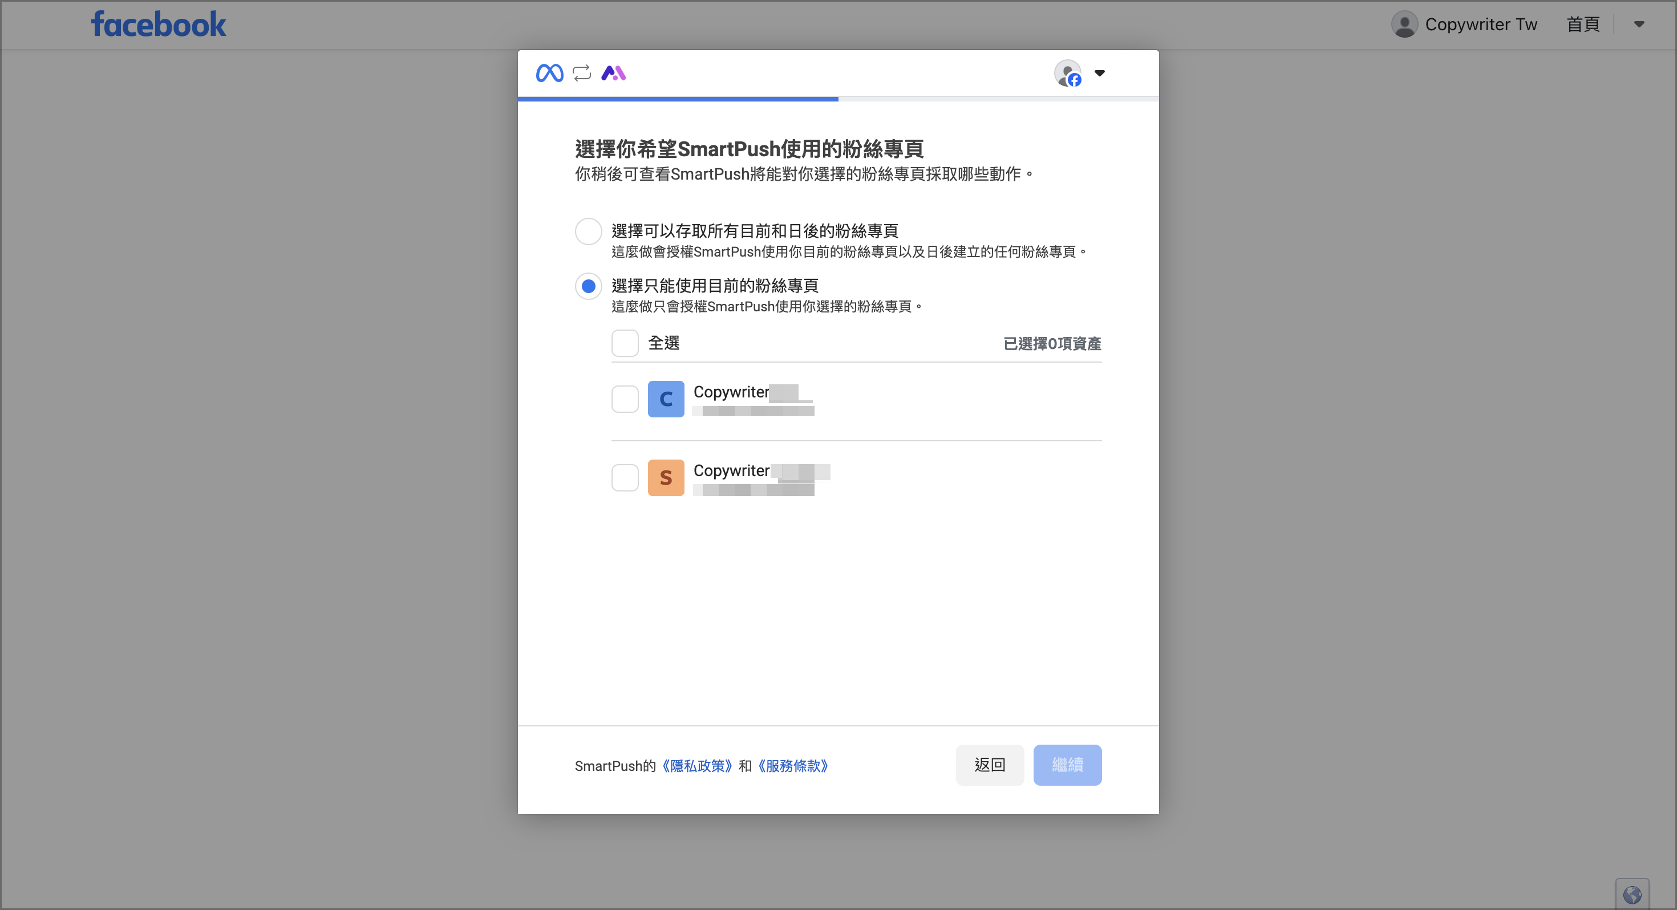Open the top-right Facebook account dropdown arrow

coord(1639,25)
